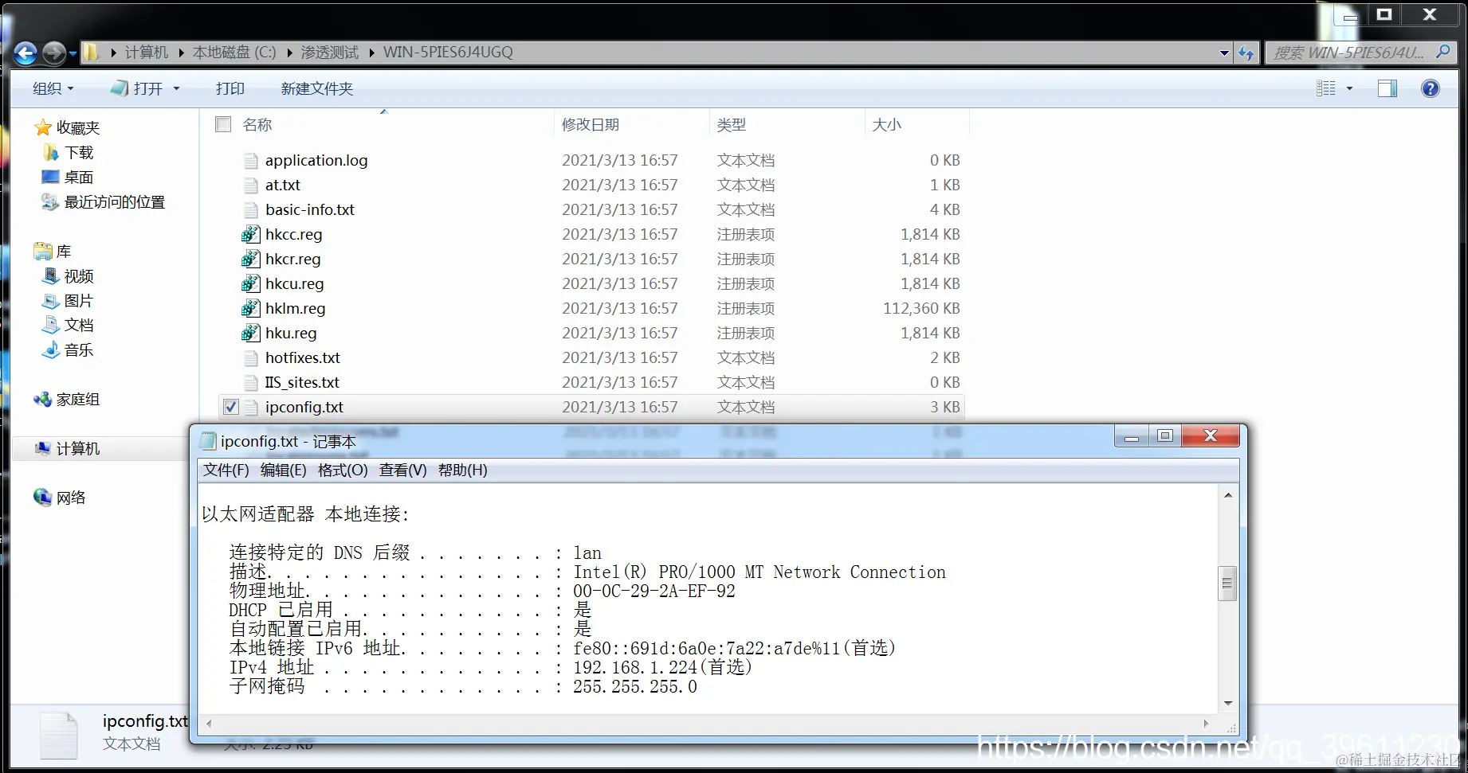
Task: Open Desktop in the navigation pane
Action: coord(79,177)
